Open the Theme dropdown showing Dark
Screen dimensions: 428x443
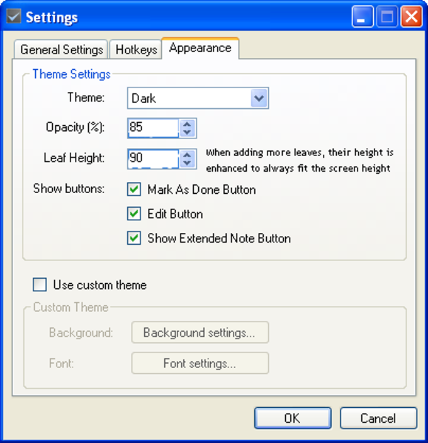coord(198,98)
